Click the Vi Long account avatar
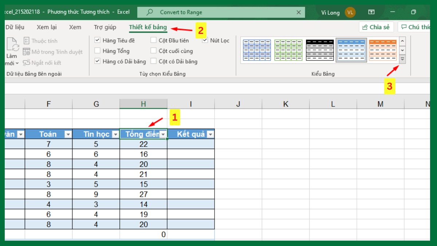 (350, 12)
